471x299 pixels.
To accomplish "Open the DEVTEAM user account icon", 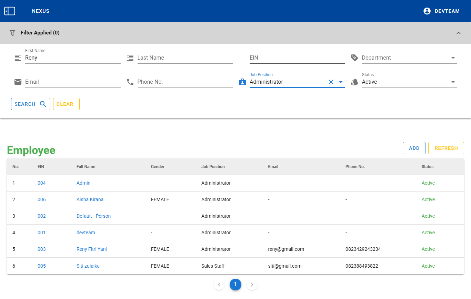I will coord(427,11).
